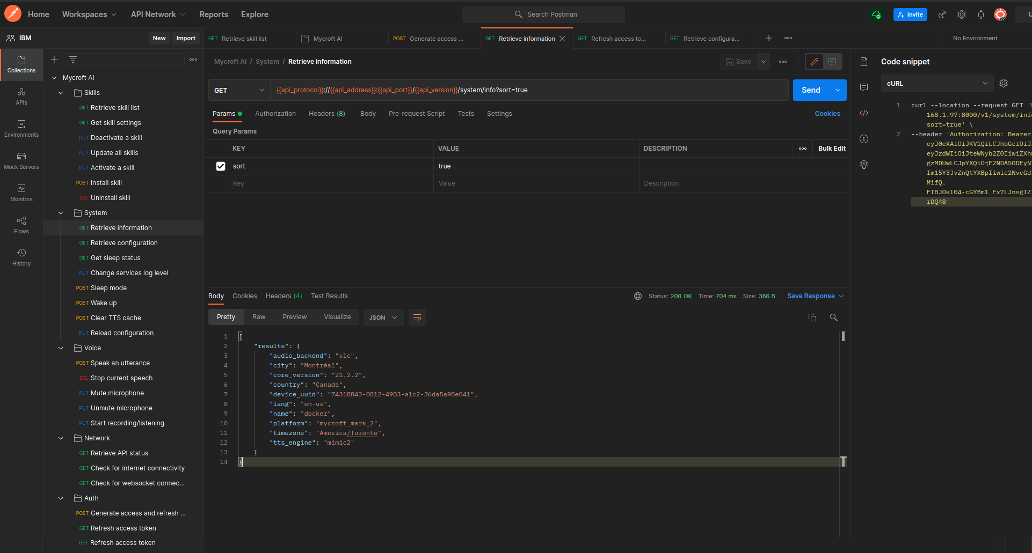Click the filter collections icon
Screen dimensions: 1032x553
click(73, 60)
